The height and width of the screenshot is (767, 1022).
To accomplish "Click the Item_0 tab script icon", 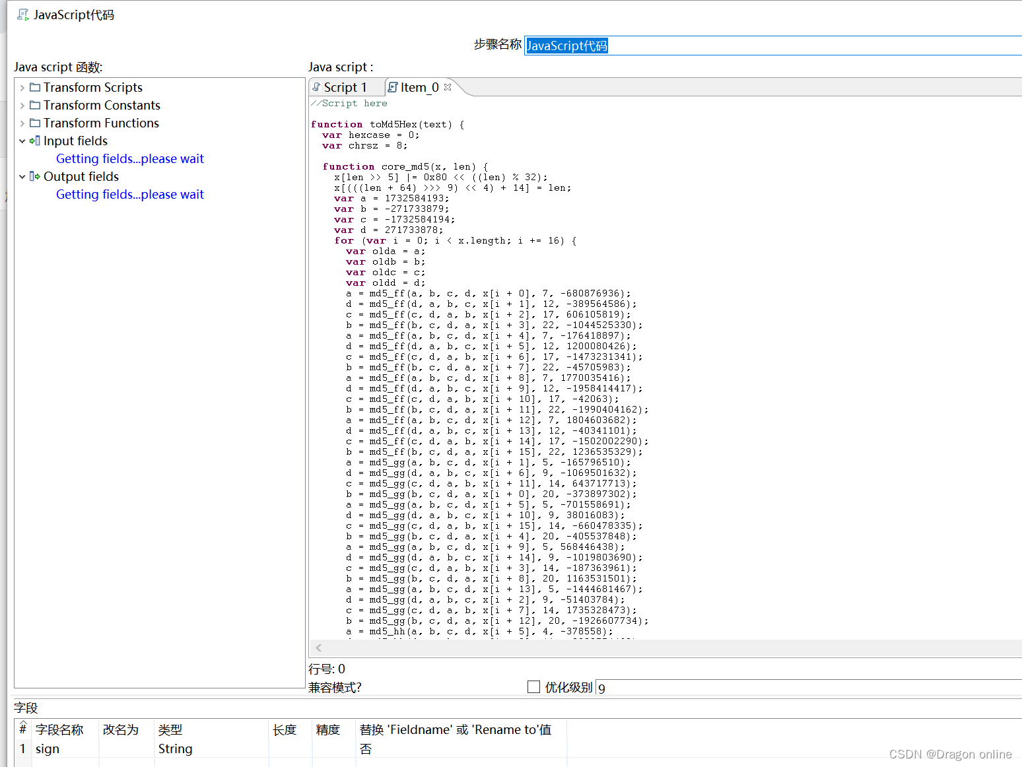I will (x=393, y=87).
